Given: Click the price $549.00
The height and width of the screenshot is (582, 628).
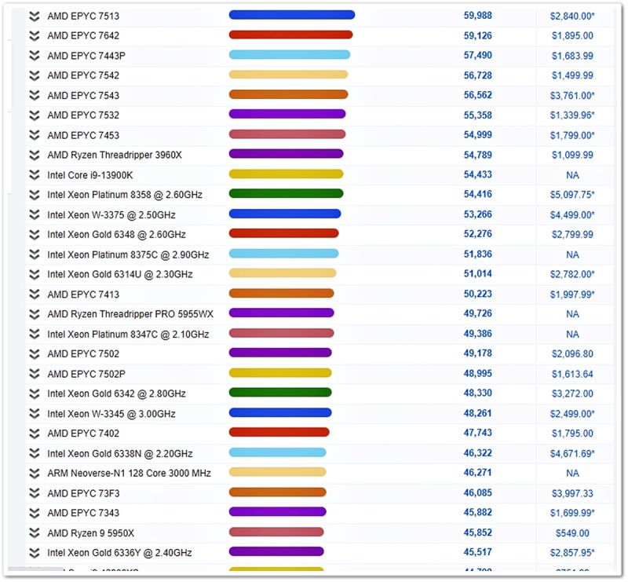Looking at the screenshot, I should tap(572, 533).
